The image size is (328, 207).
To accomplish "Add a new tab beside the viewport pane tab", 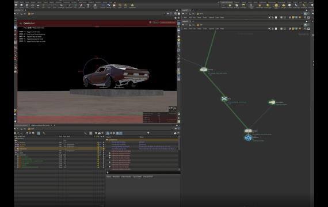I will click(26, 10).
